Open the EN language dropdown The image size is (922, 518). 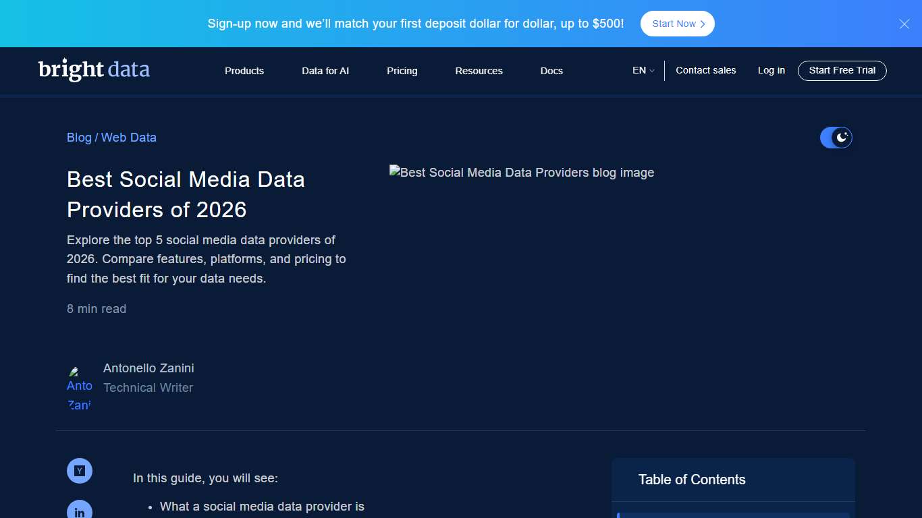click(x=643, y=70)
